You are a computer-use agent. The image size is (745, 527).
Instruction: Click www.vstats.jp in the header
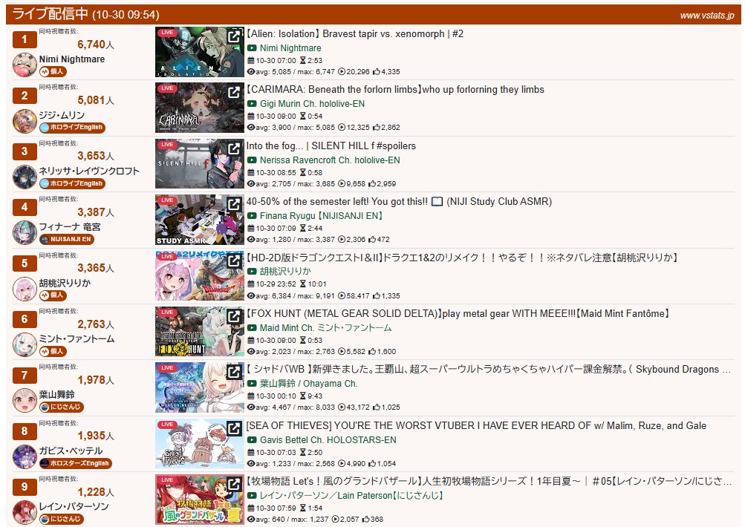tap(707, 15)
